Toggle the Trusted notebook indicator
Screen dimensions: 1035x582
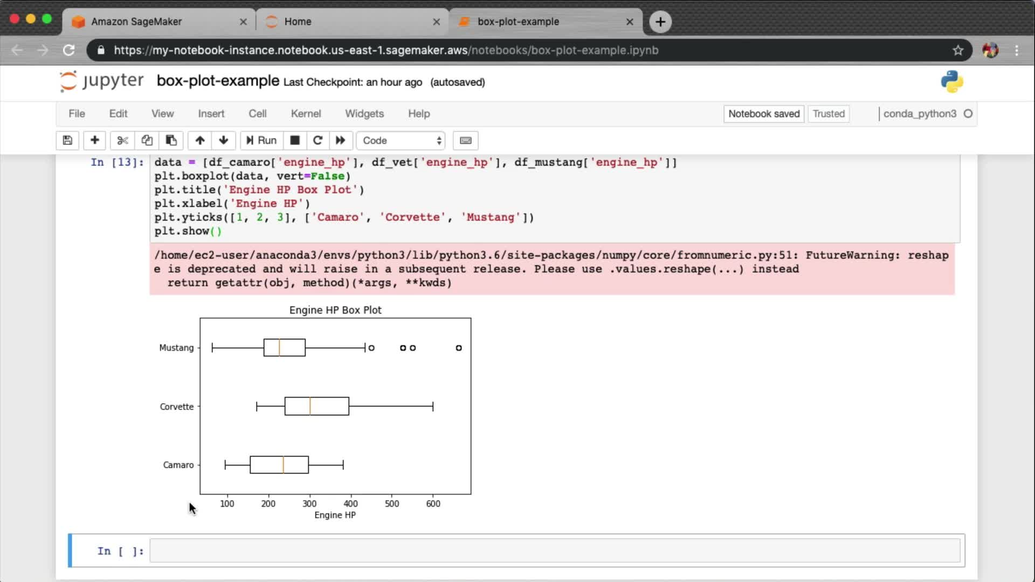click(829, 114)
